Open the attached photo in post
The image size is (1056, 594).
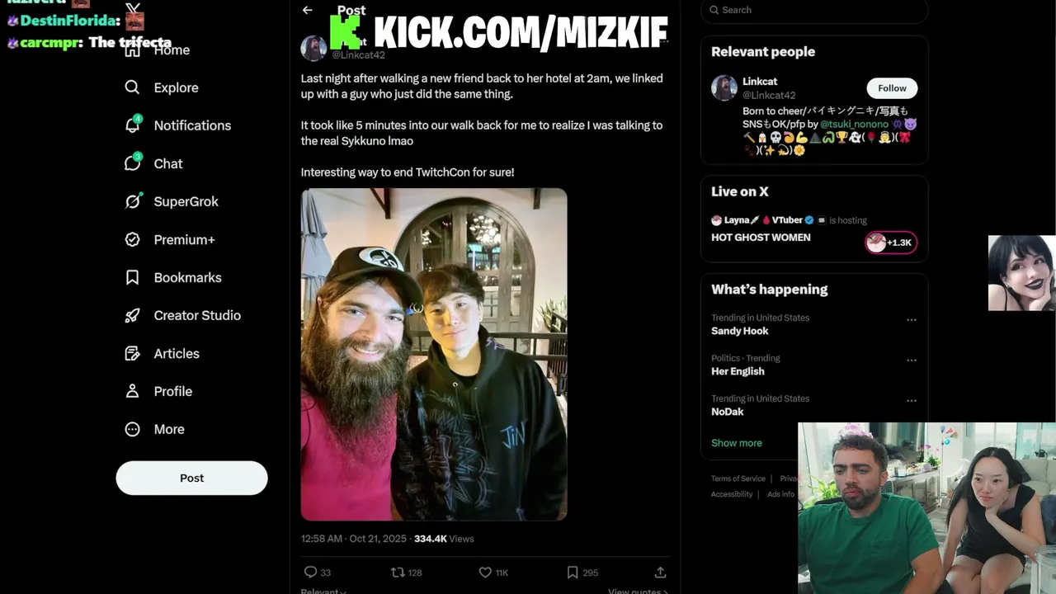coord(434,355)
